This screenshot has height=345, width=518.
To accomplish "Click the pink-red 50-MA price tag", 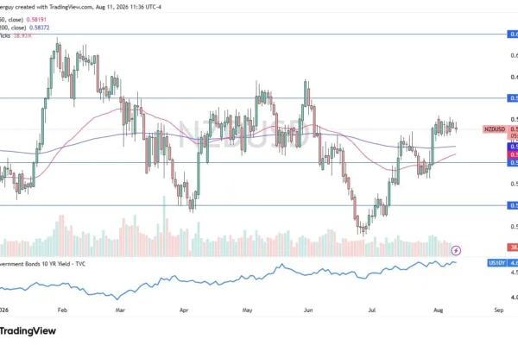I will [513, 154].
